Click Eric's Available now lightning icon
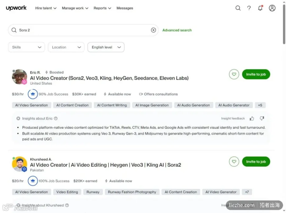The width and height of the screenshot is (286, 213). (x=105, y=94)
